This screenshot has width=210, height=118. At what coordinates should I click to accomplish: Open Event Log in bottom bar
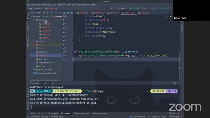click(x=174, y=113)
